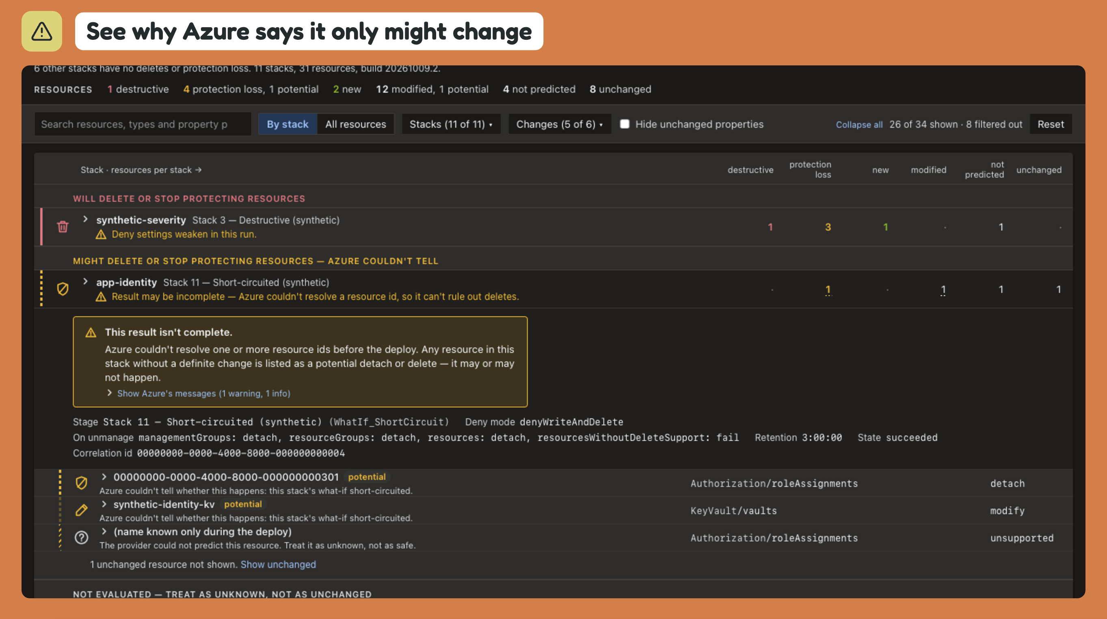1107x619 pixels.
Task: Click the 4 protection loss, 1 potential summary
Action: click(251, 89)
